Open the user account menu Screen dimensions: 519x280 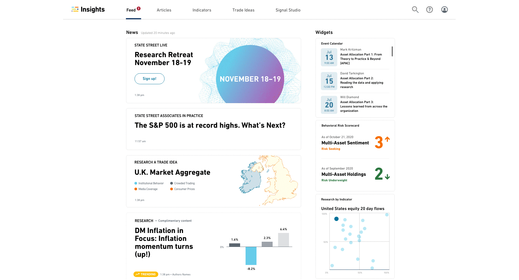pos(444,9)
